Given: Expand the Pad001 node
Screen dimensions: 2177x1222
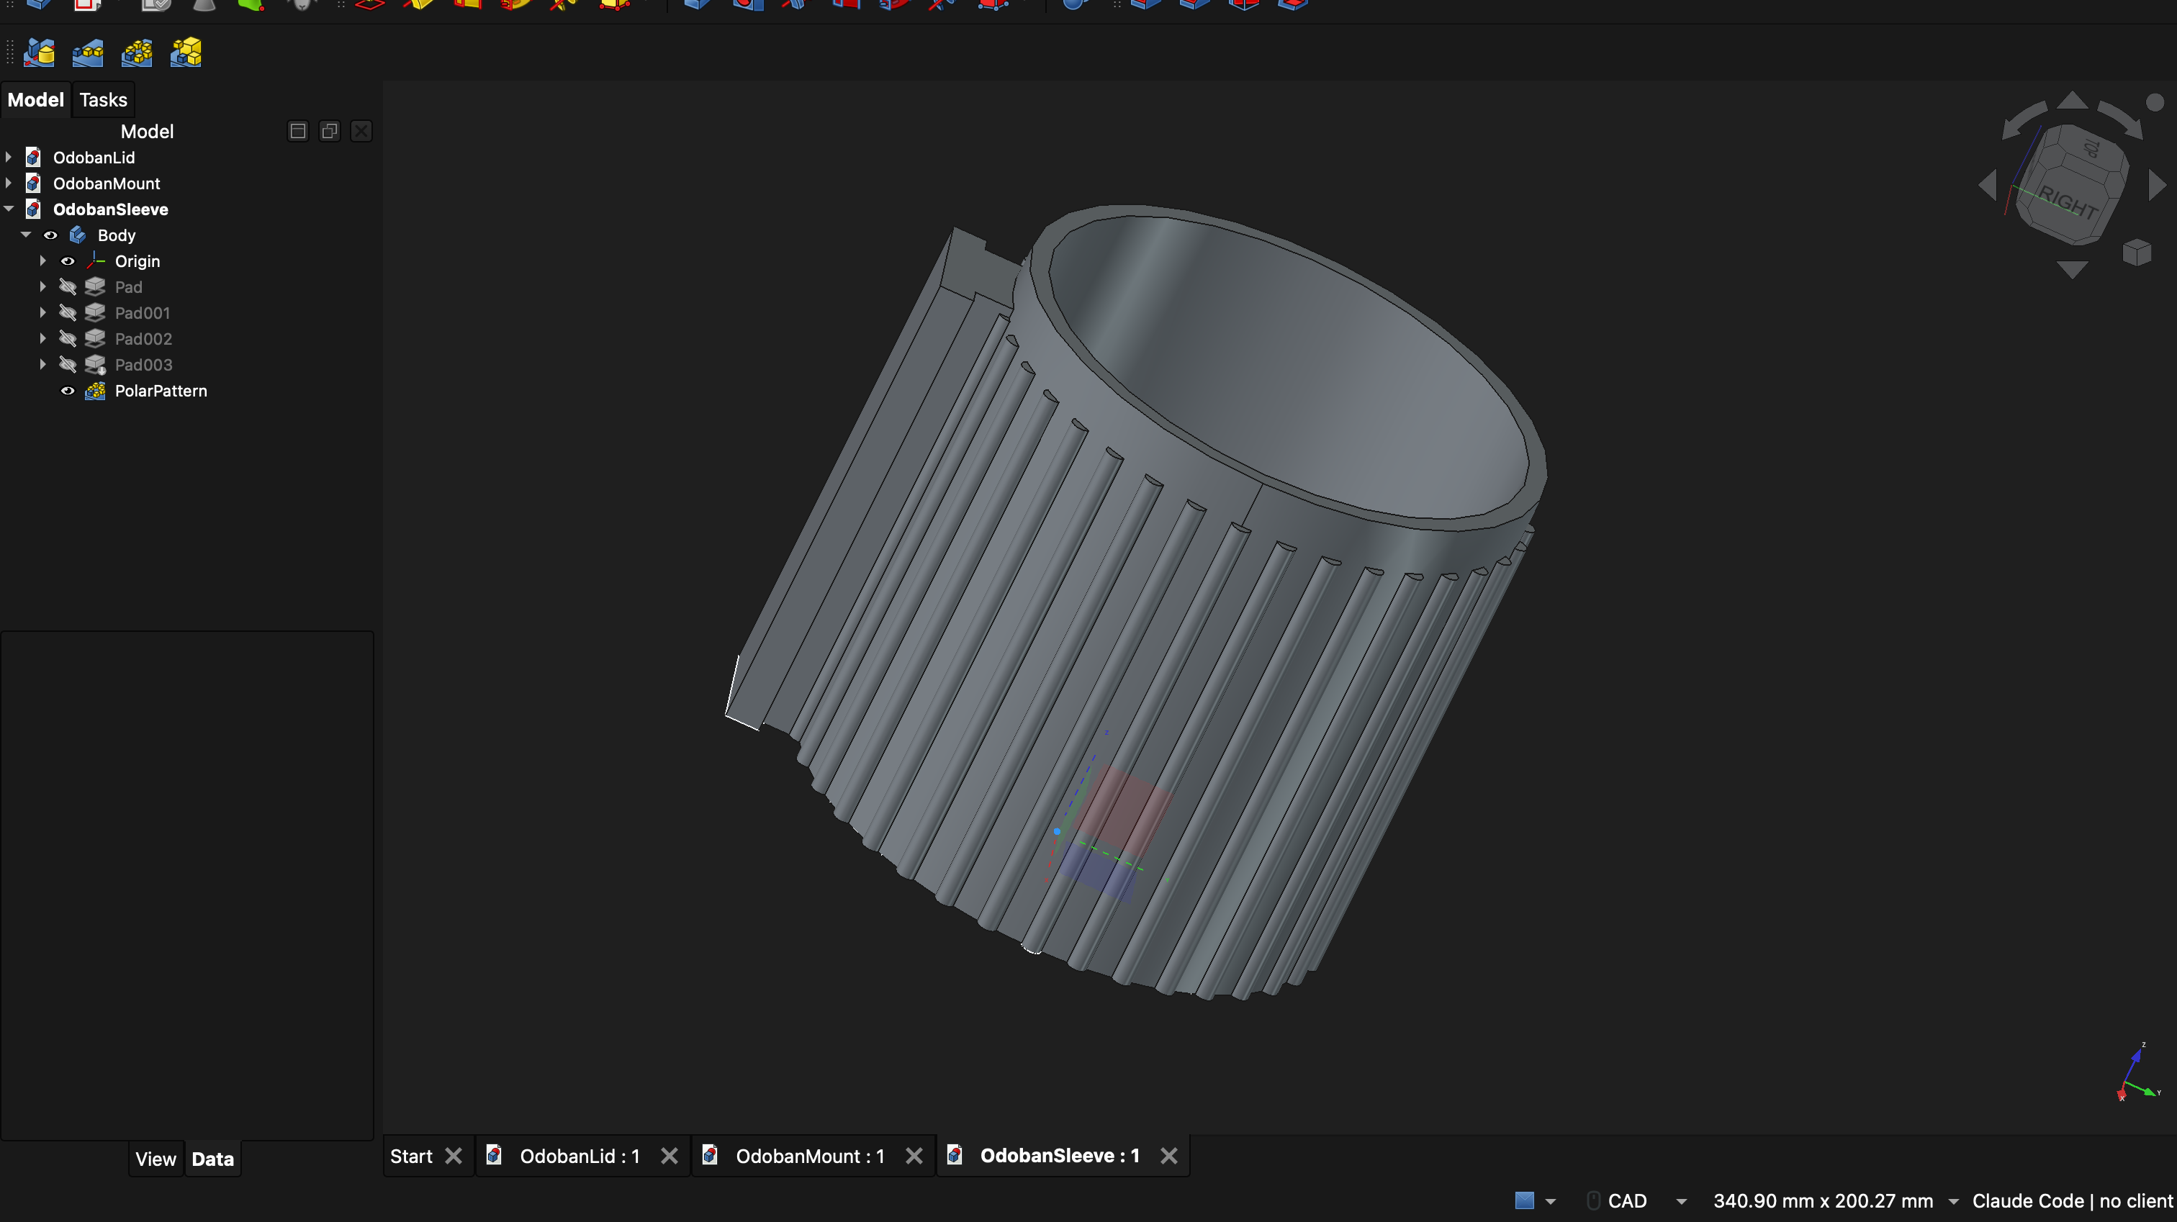Looking at the screenshot, I should [43, 312].
